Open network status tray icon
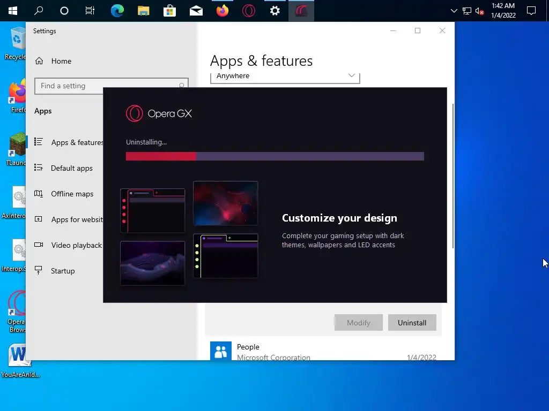549x411 pixels. click(x=467, y=11)
